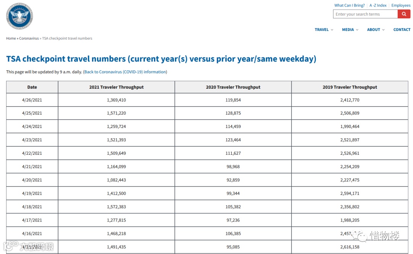
Task: Click the 2,526,961 value for 2019
Action: coord(350,153)
